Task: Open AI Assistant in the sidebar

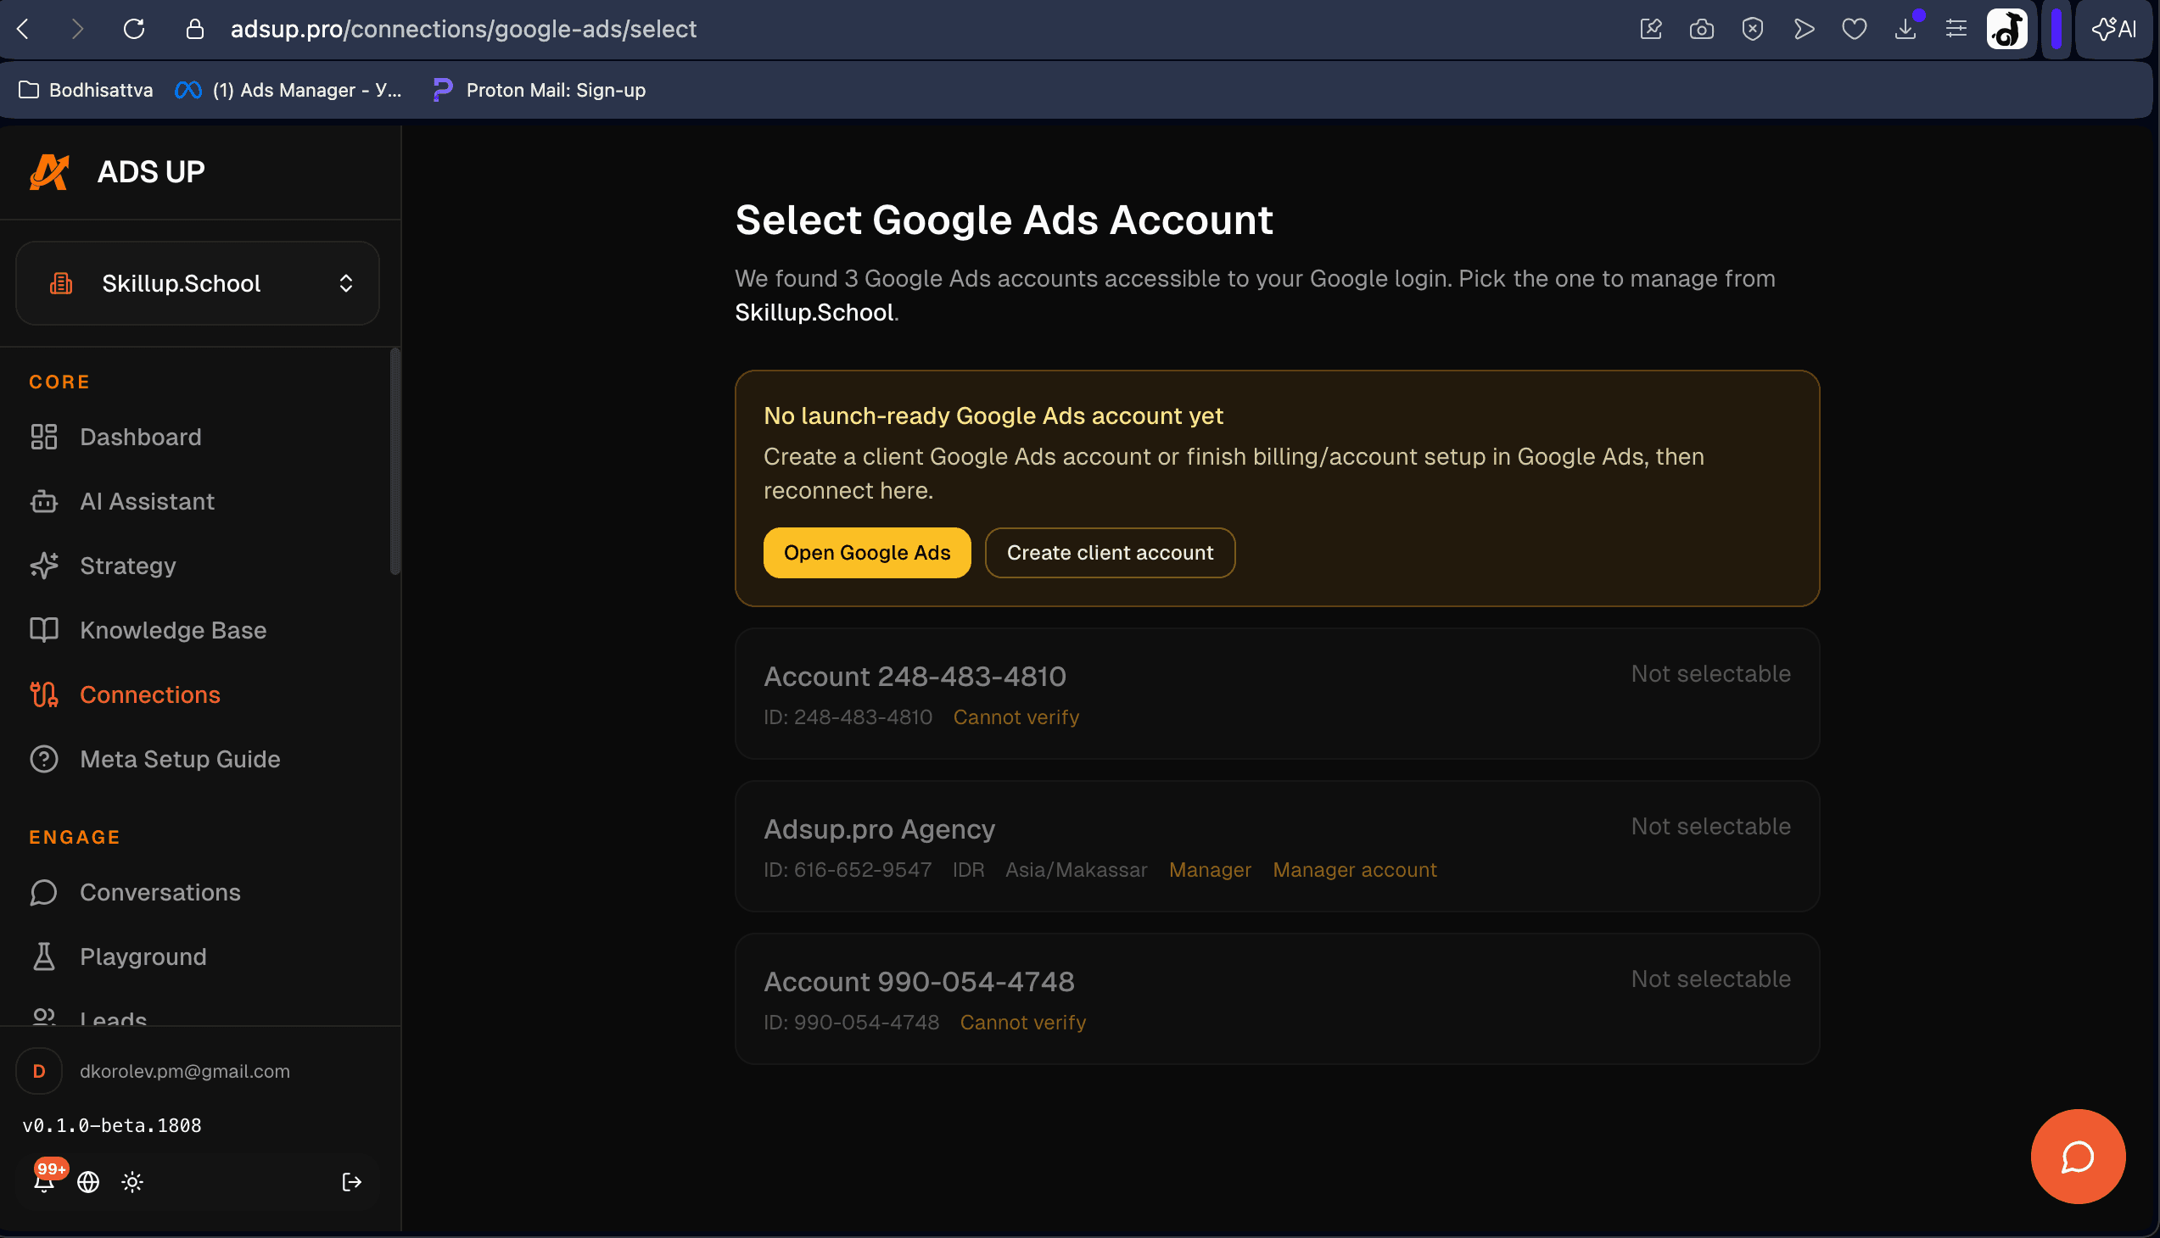Action: pos(147,502)
